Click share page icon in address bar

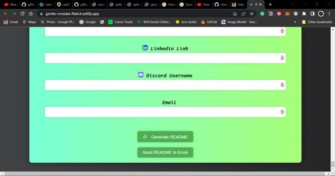click(243, 14)
